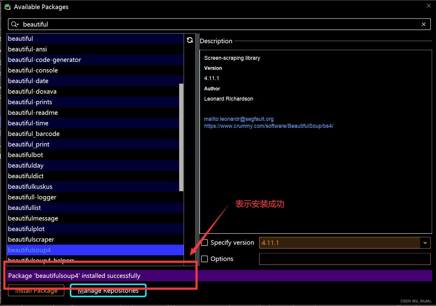Select beautiful-doxava package

tap(93, 92)
